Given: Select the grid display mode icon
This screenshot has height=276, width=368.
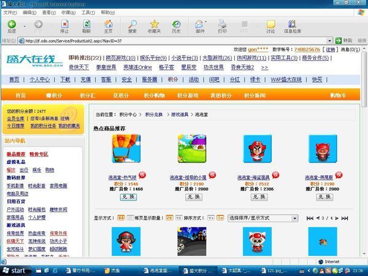Looking at the screenshot, I should click(121, 218).
